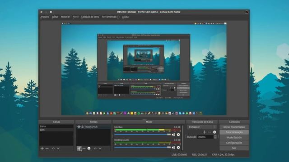Remove scene transition with minus
This screenshot has height=162, width=289.
(210, 132)
